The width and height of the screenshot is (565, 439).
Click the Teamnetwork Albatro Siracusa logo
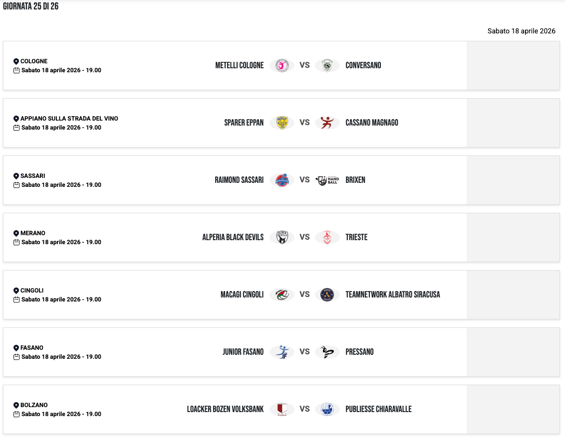point(327,294)
